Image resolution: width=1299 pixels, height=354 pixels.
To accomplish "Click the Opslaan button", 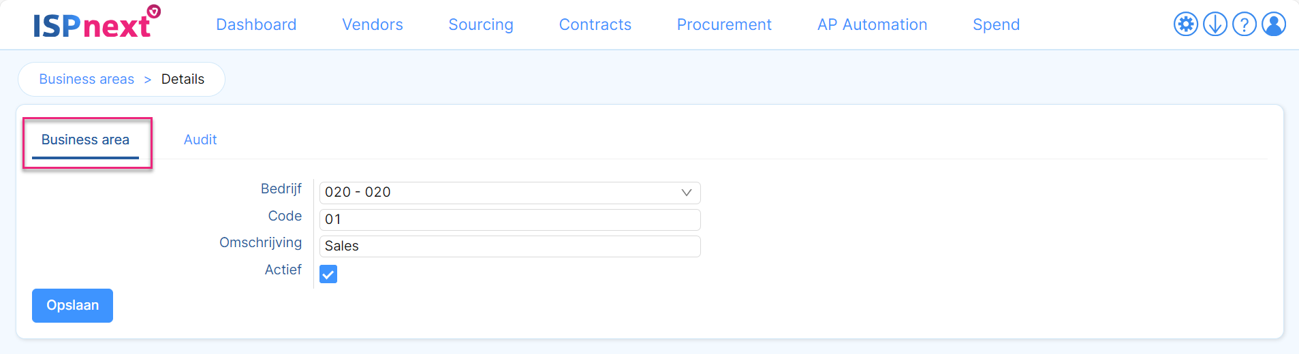I will tap(72, 306).
